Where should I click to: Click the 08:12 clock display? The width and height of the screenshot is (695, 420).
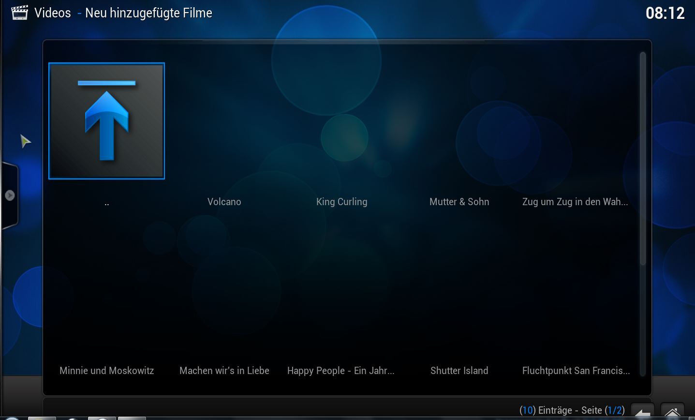tap(665, 13)
